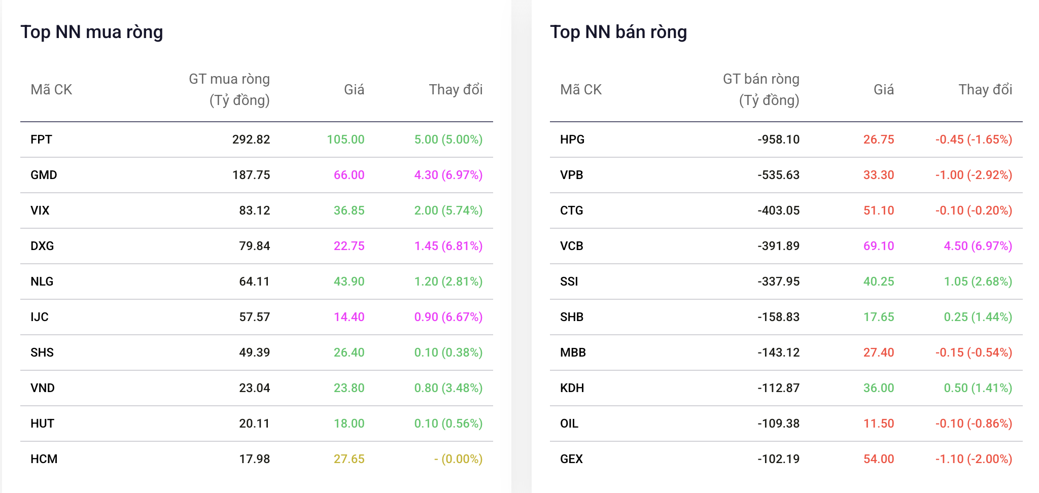1039x493 pixels.
Task: Click VCB change 4.50 (6.97%)
Action: [x=978, y=246]
